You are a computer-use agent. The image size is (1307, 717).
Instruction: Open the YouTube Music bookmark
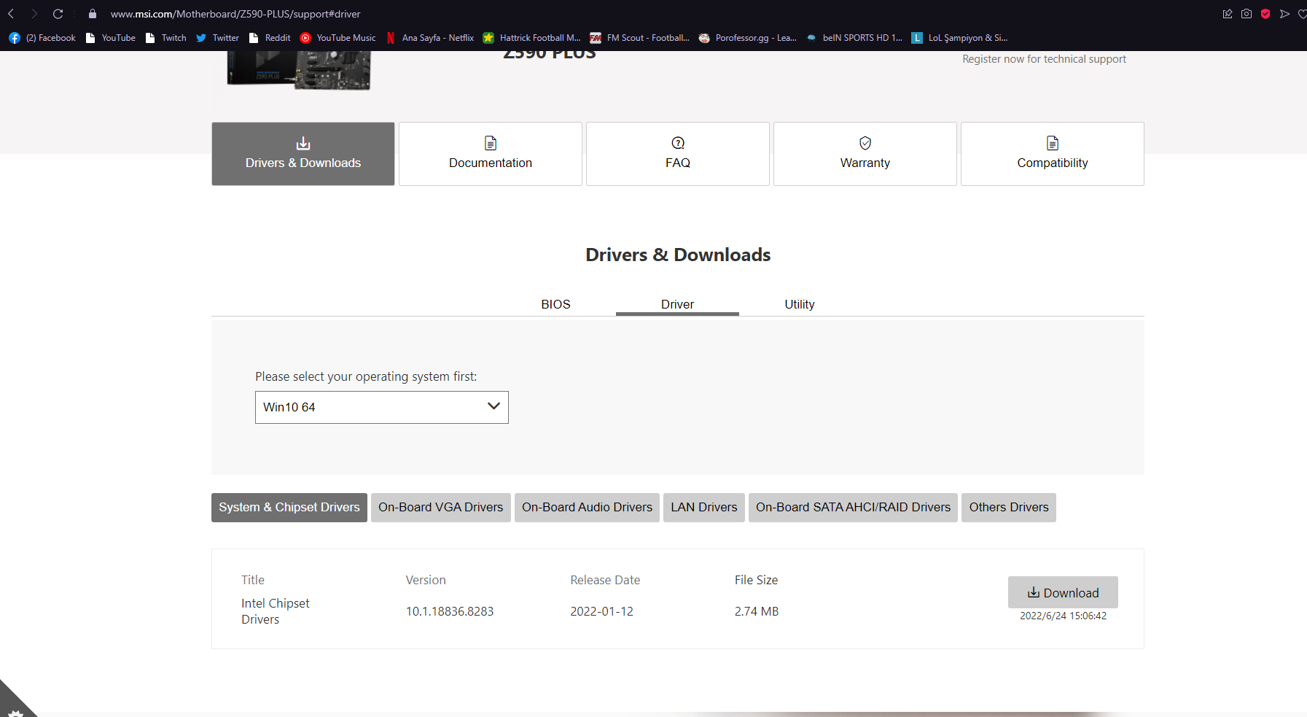point(338,38)
